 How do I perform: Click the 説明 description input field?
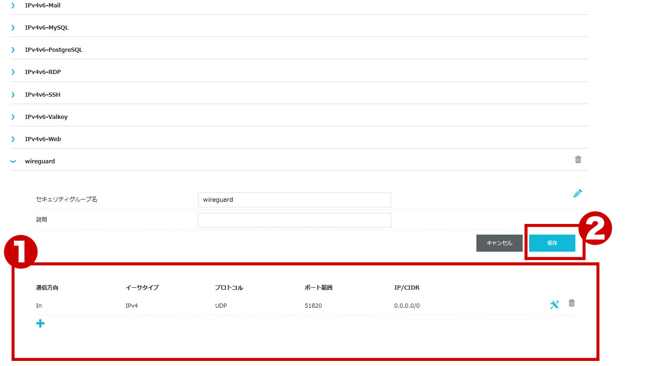tap(294, 220)
